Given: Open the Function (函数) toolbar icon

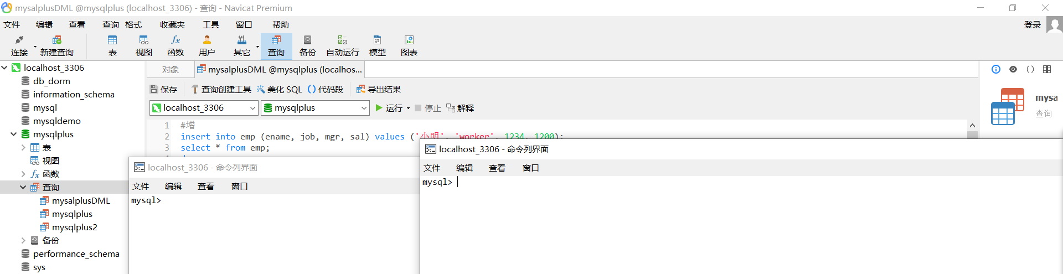Looking at the screenshot, I should (176, 46).
